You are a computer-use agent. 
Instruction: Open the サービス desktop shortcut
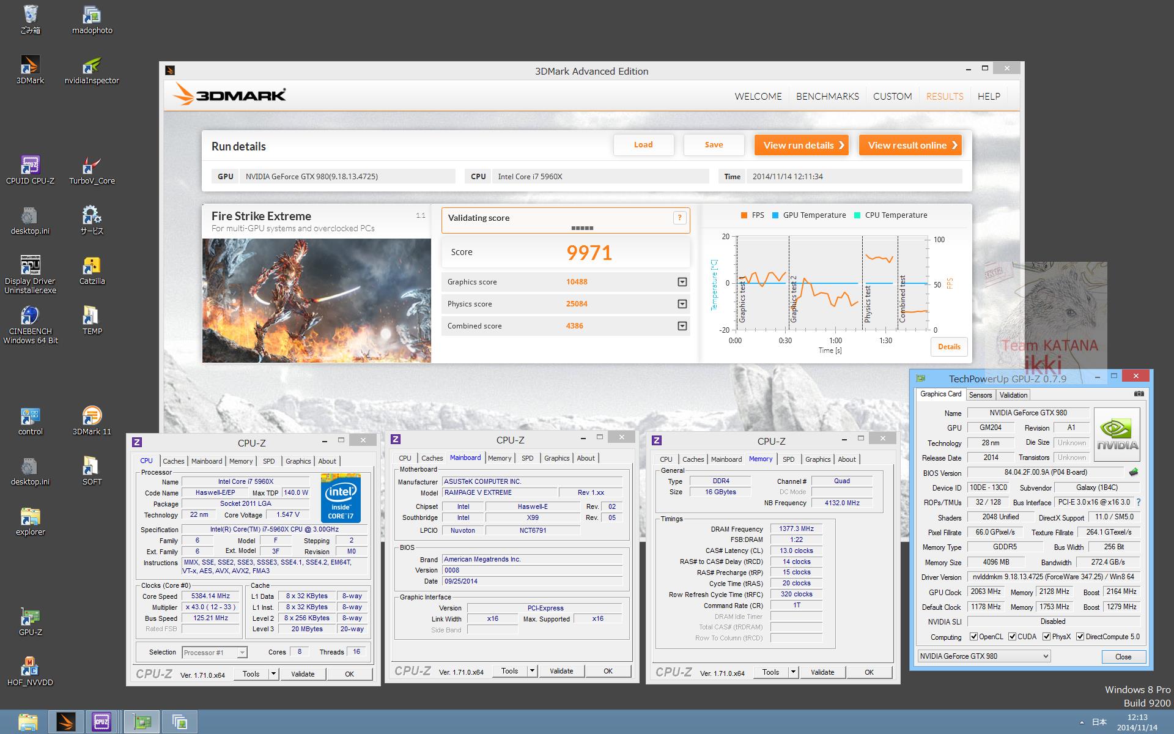point(92,220)
